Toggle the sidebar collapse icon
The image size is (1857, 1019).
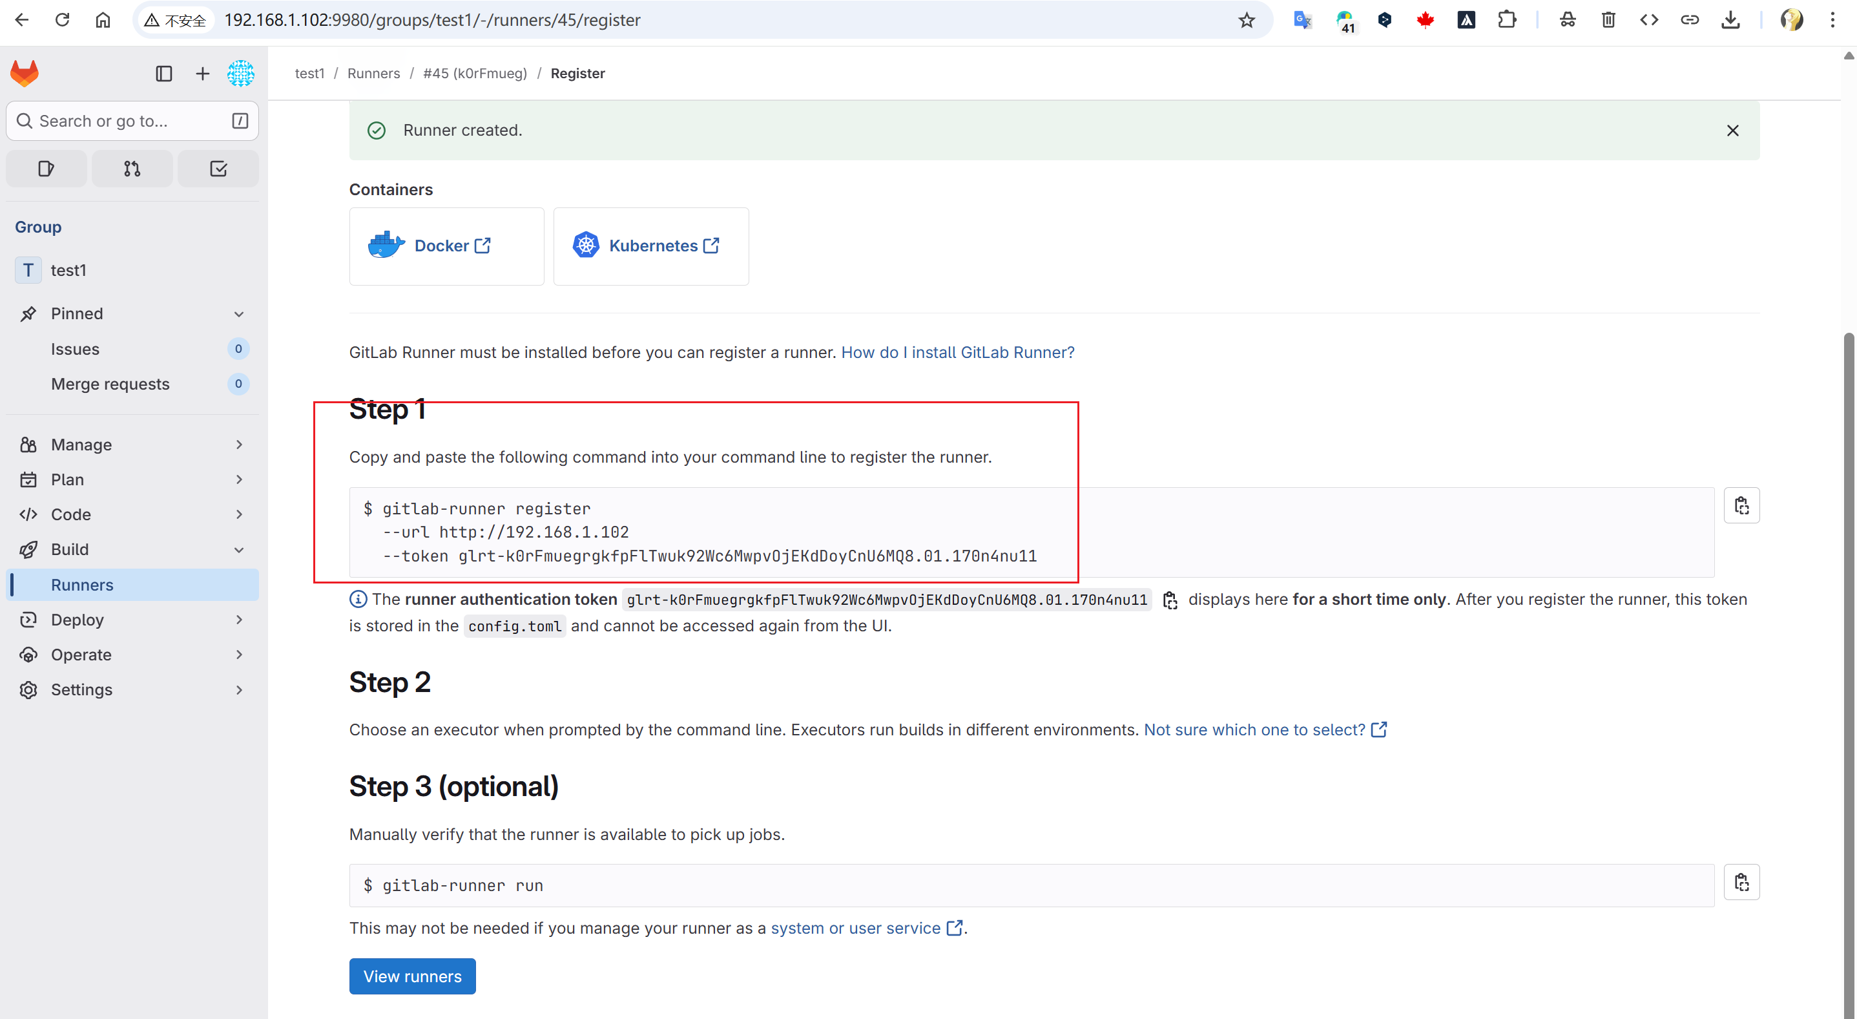tap(163, 74)
